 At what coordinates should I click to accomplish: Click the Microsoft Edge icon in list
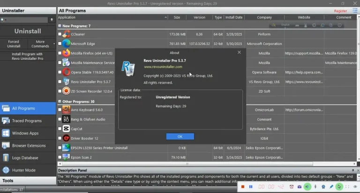[66, 43]
